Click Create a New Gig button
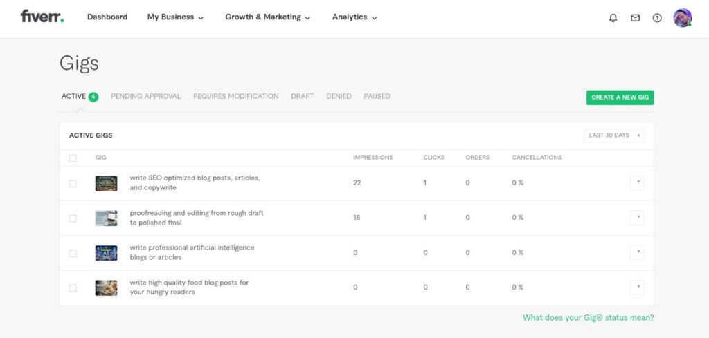The height and width of the screenshot is (338, 709). click(620, 97)
